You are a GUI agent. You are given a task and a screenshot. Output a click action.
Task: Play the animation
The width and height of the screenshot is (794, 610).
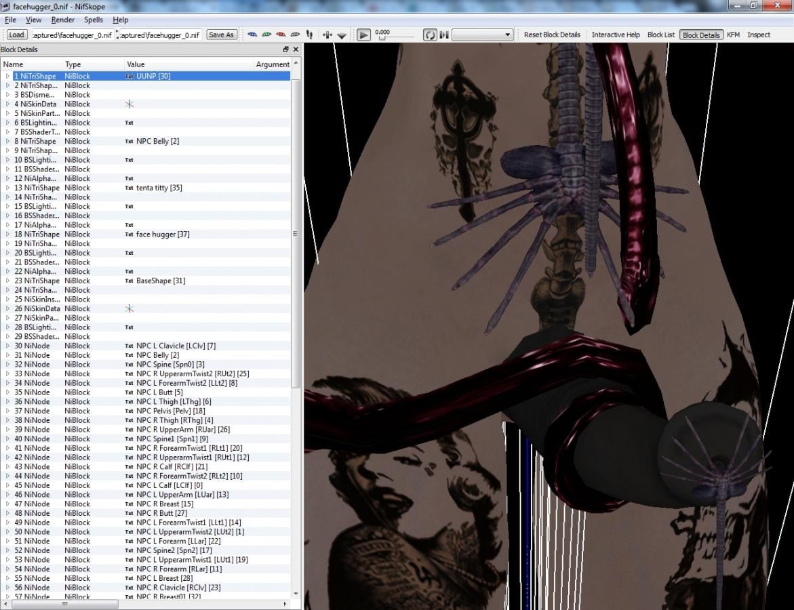coord(363,35)
